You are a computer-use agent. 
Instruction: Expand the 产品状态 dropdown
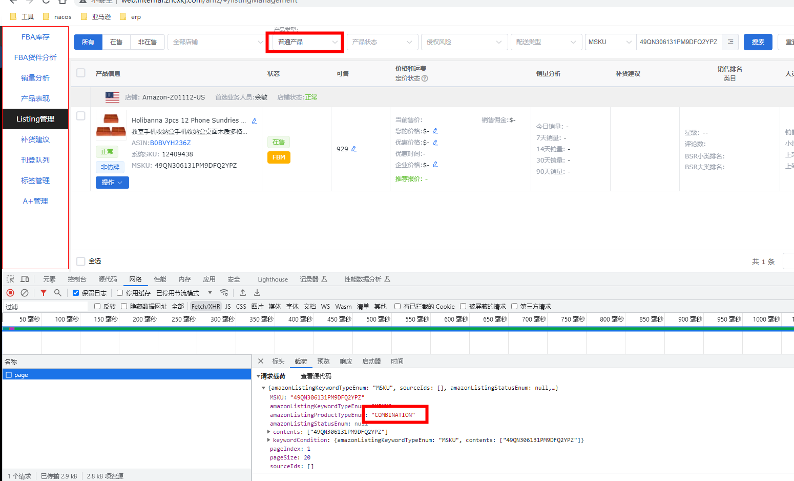[383, 42]
